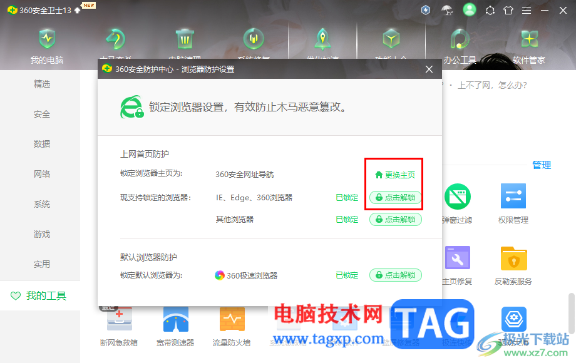This screenshot has width=576, height=363.
Task: Click 更换主页 to change homepage
Action: coord(395,175)
